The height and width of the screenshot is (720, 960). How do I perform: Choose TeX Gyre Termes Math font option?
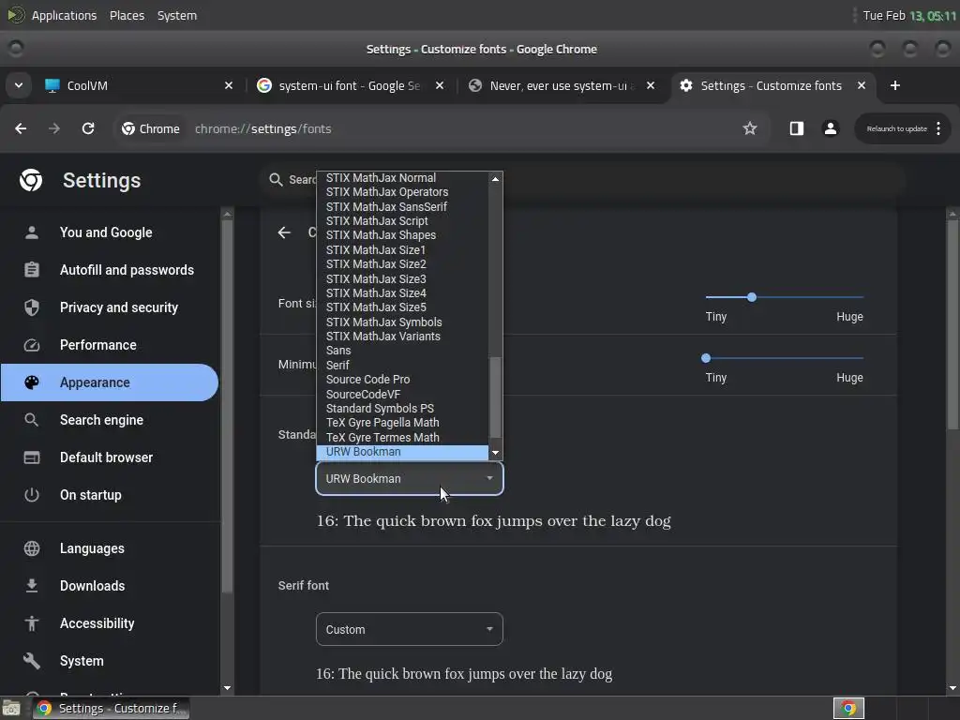[x=402, y=437]
